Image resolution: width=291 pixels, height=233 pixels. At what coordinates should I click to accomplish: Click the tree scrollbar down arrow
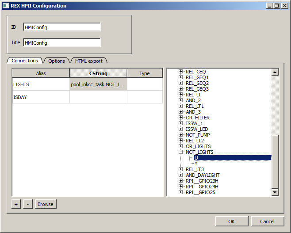275,192
